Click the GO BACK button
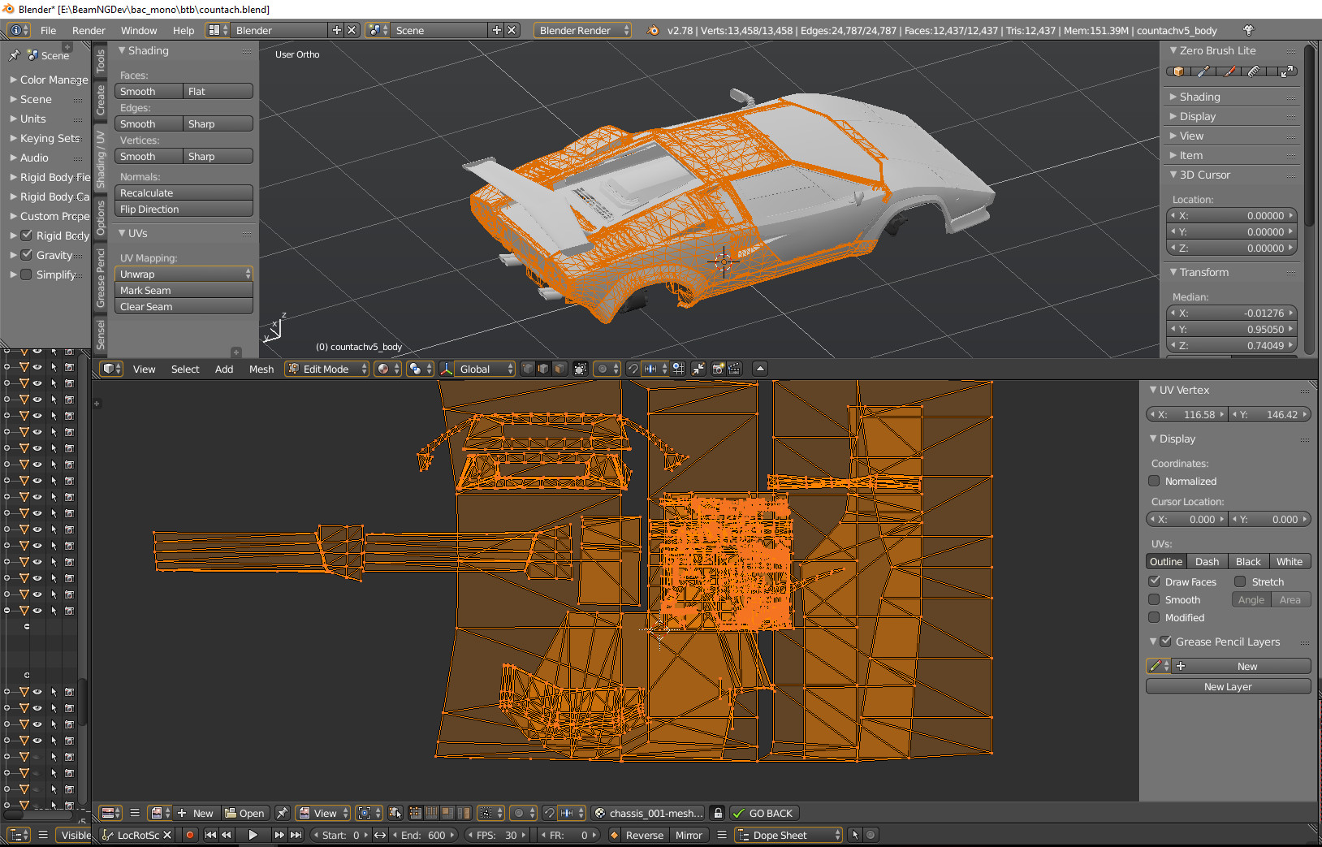The image size is (1322, 847). coord(764,813)
